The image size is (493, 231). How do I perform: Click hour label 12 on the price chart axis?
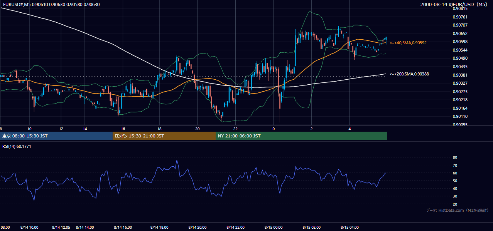pos(61,129)
